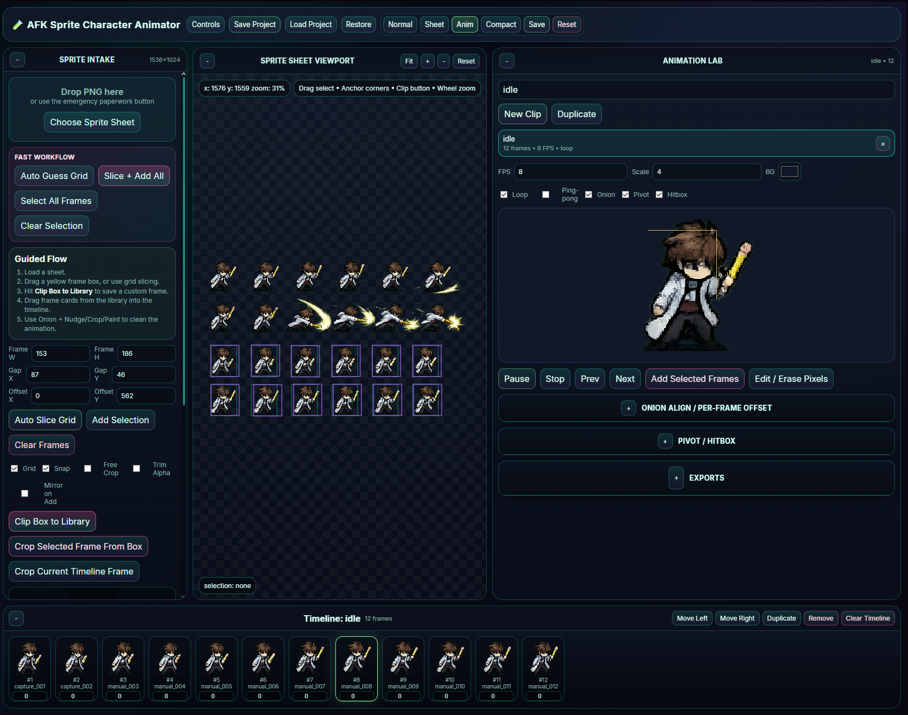The width and height of the screenshot is (908, 715).
Task: Open the BG color swatch
Action: tap(789, 172)
